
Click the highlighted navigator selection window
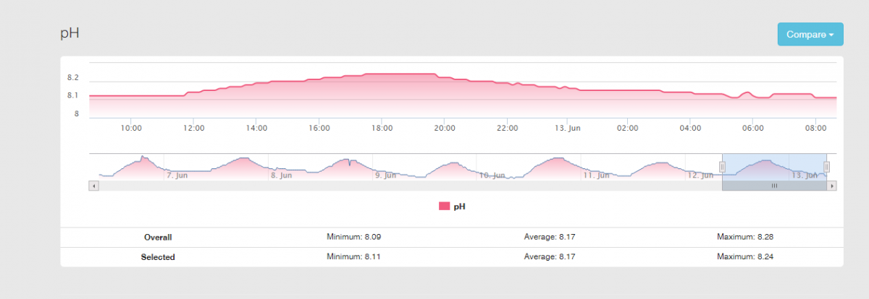point(774,167)
